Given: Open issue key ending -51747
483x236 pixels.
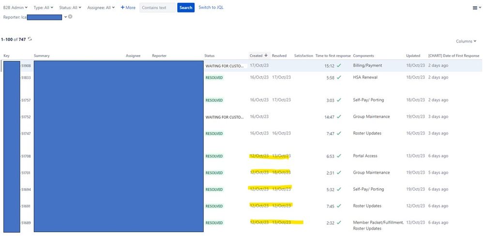Looking at the screenshot, I should point(26,134).
